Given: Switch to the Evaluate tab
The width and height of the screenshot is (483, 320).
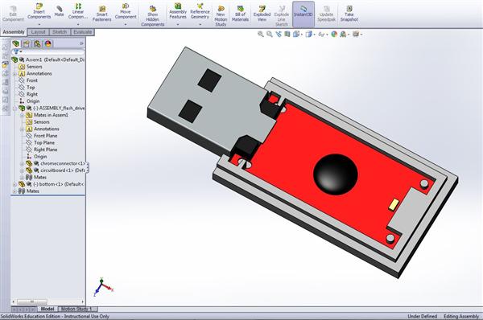Looking at the screenshot, I should [x=82, y=32].
